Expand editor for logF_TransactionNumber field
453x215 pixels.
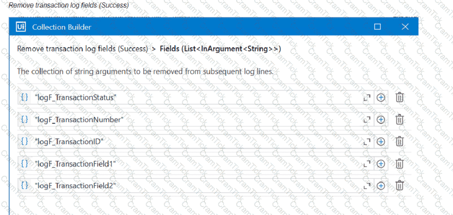[367, 120]
